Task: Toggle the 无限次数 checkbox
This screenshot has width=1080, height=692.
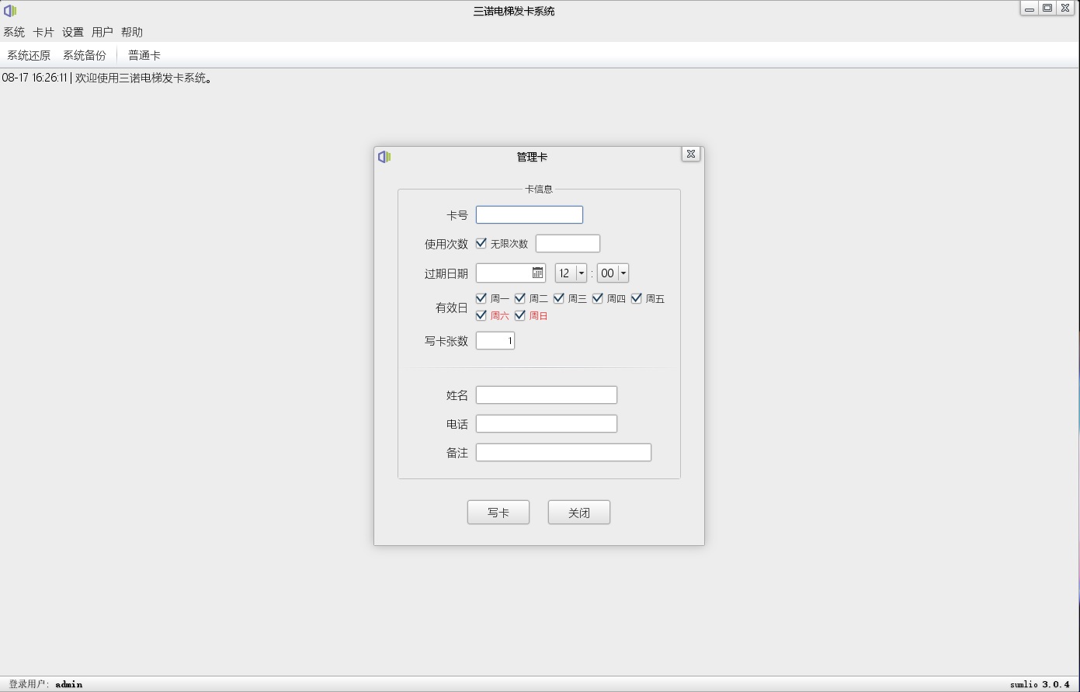Action: [x=481, y=243]
